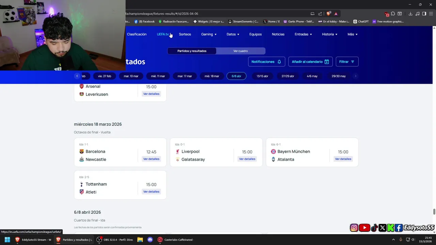The height and width of the screenshot is (245, 436).
Task: Click the Liverpool crest
Action: click(x=177, y=151)
